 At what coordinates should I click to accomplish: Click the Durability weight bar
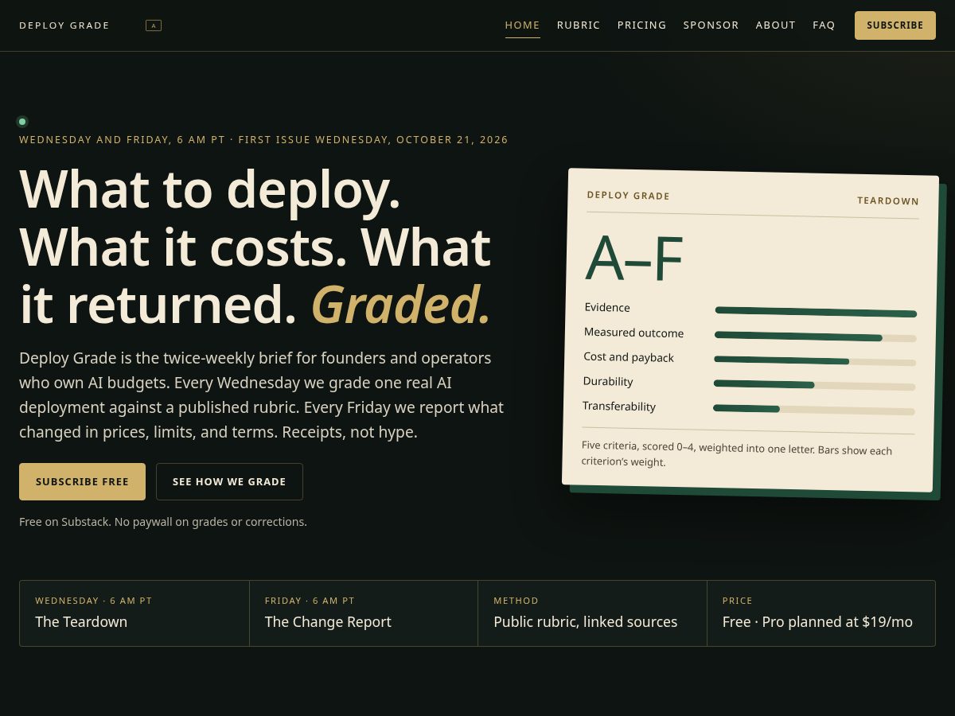click(814, 386)
